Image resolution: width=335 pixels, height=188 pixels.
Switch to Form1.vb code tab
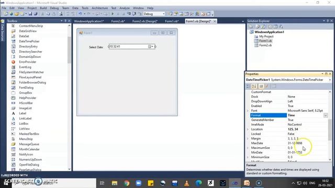point(172,21)
